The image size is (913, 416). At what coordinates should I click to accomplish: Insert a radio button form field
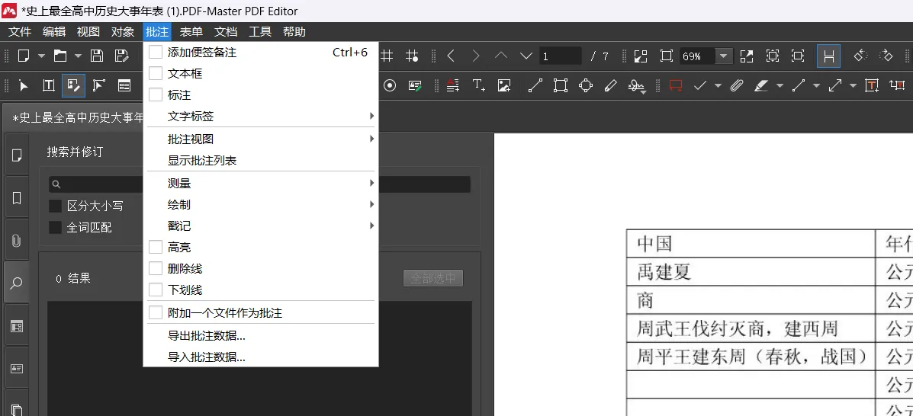[x=390, y=85]
